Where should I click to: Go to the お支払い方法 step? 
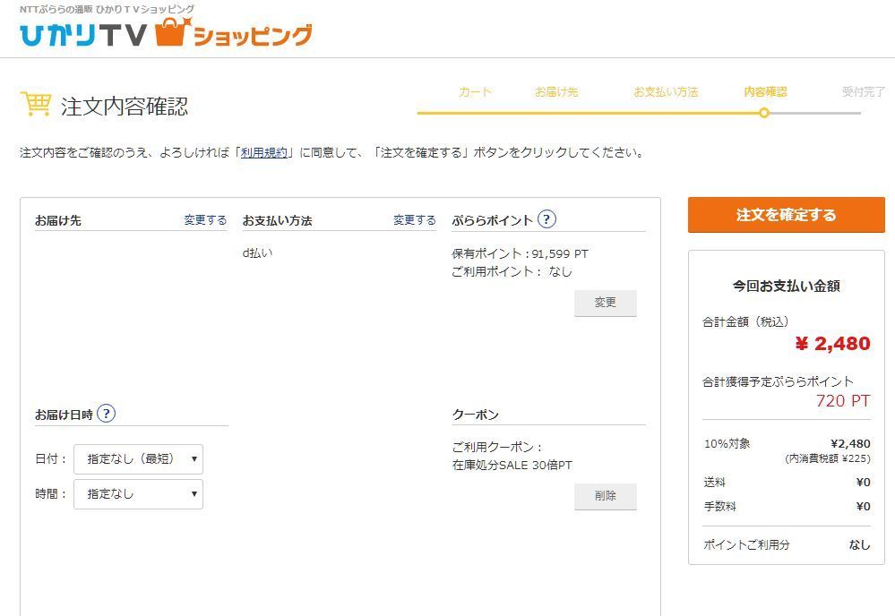(666, 92)
